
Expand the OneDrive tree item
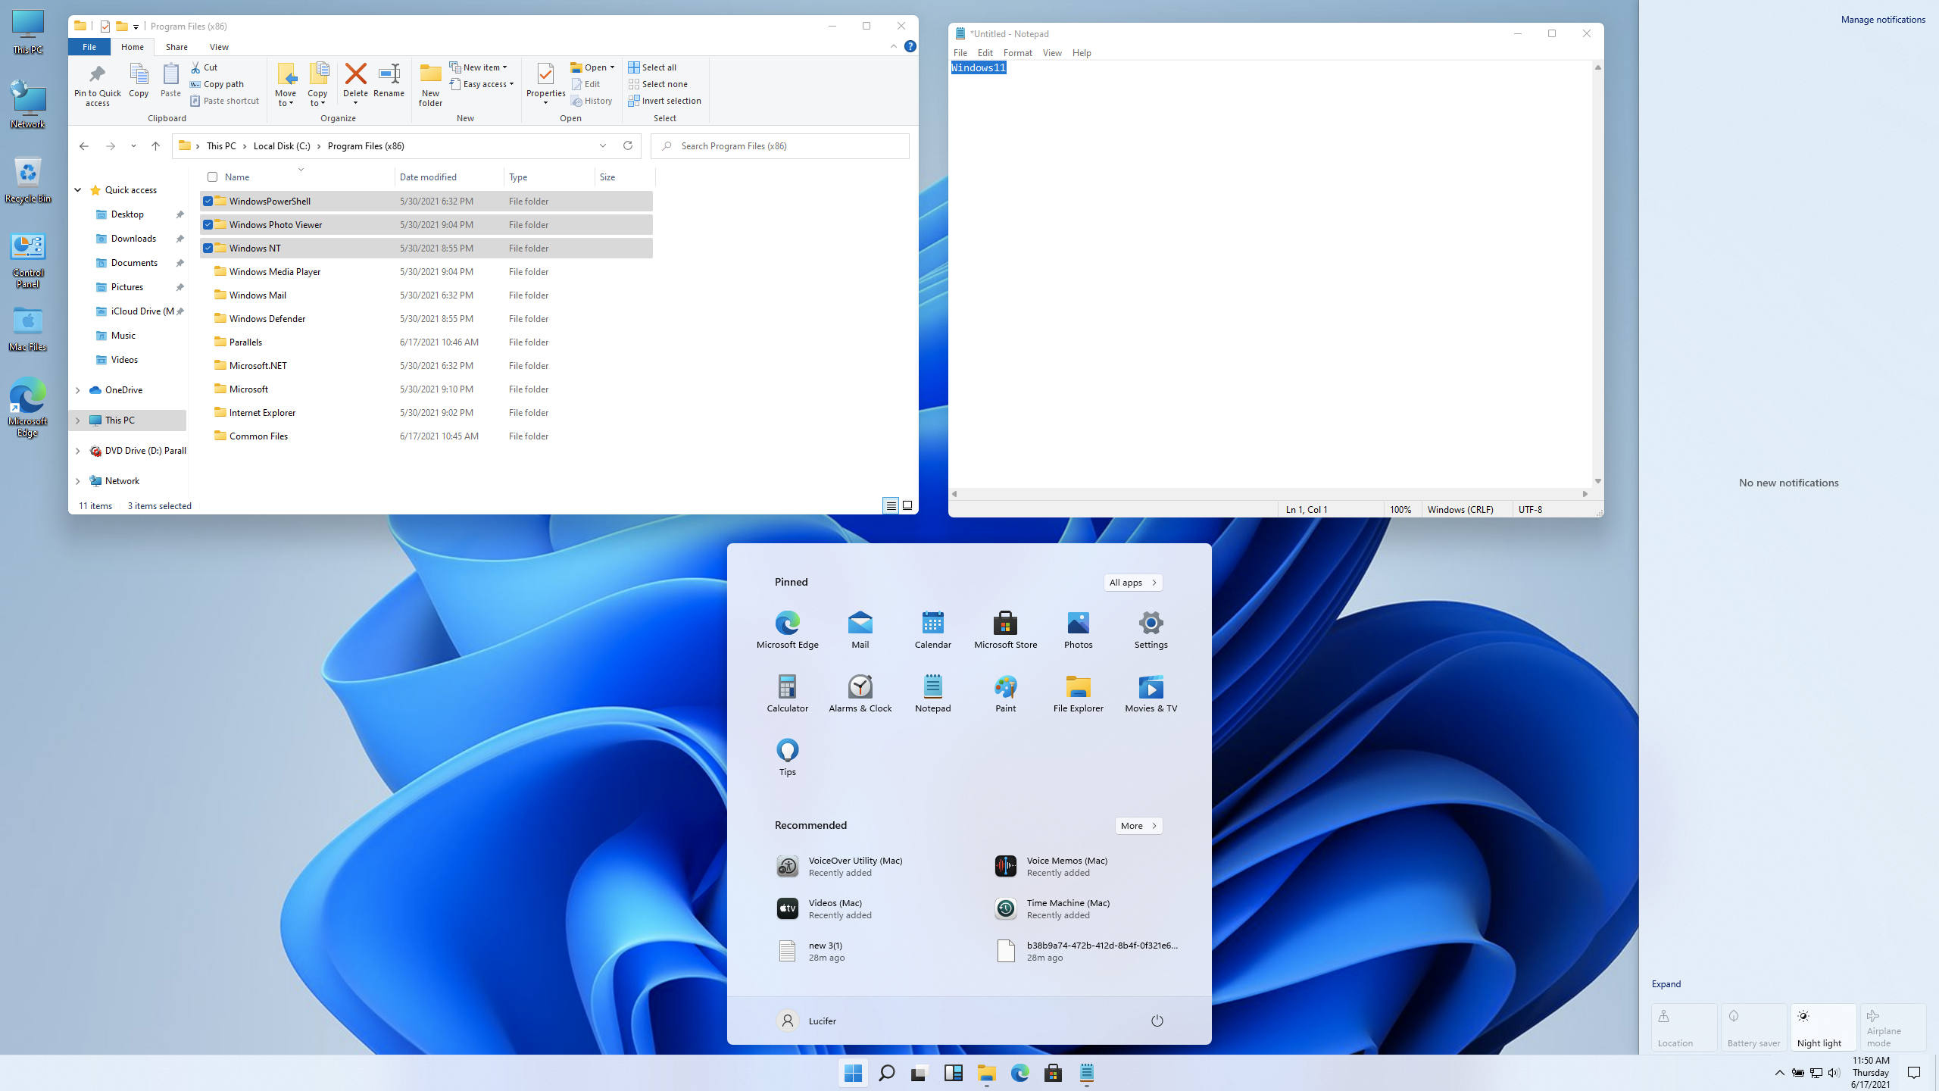(77, 389)
